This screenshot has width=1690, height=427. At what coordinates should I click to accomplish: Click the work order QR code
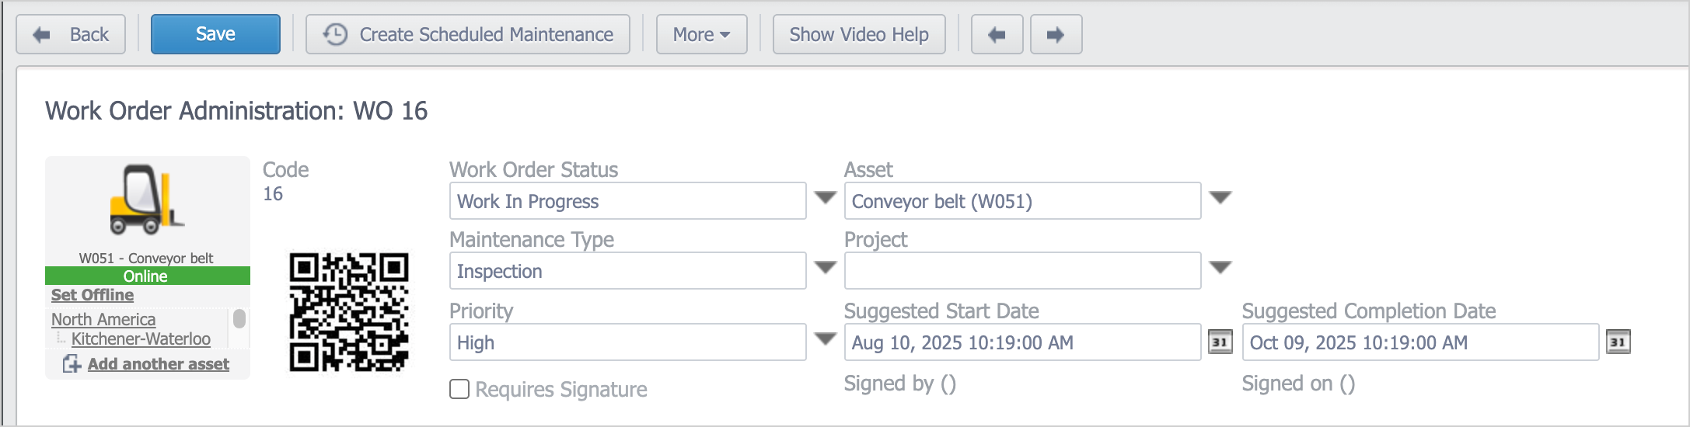[x=349, y=311]
